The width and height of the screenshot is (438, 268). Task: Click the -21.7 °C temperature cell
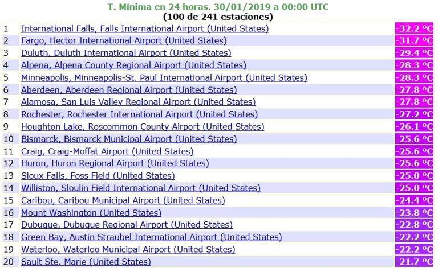tap(414, 262)
